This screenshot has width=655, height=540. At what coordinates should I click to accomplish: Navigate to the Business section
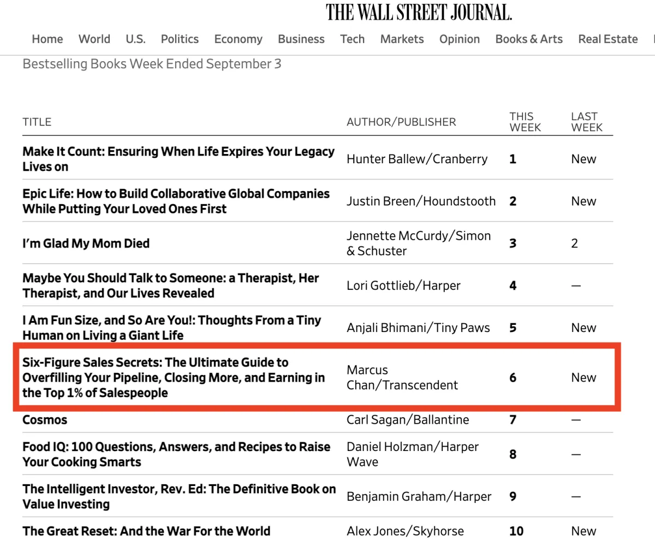301,39
